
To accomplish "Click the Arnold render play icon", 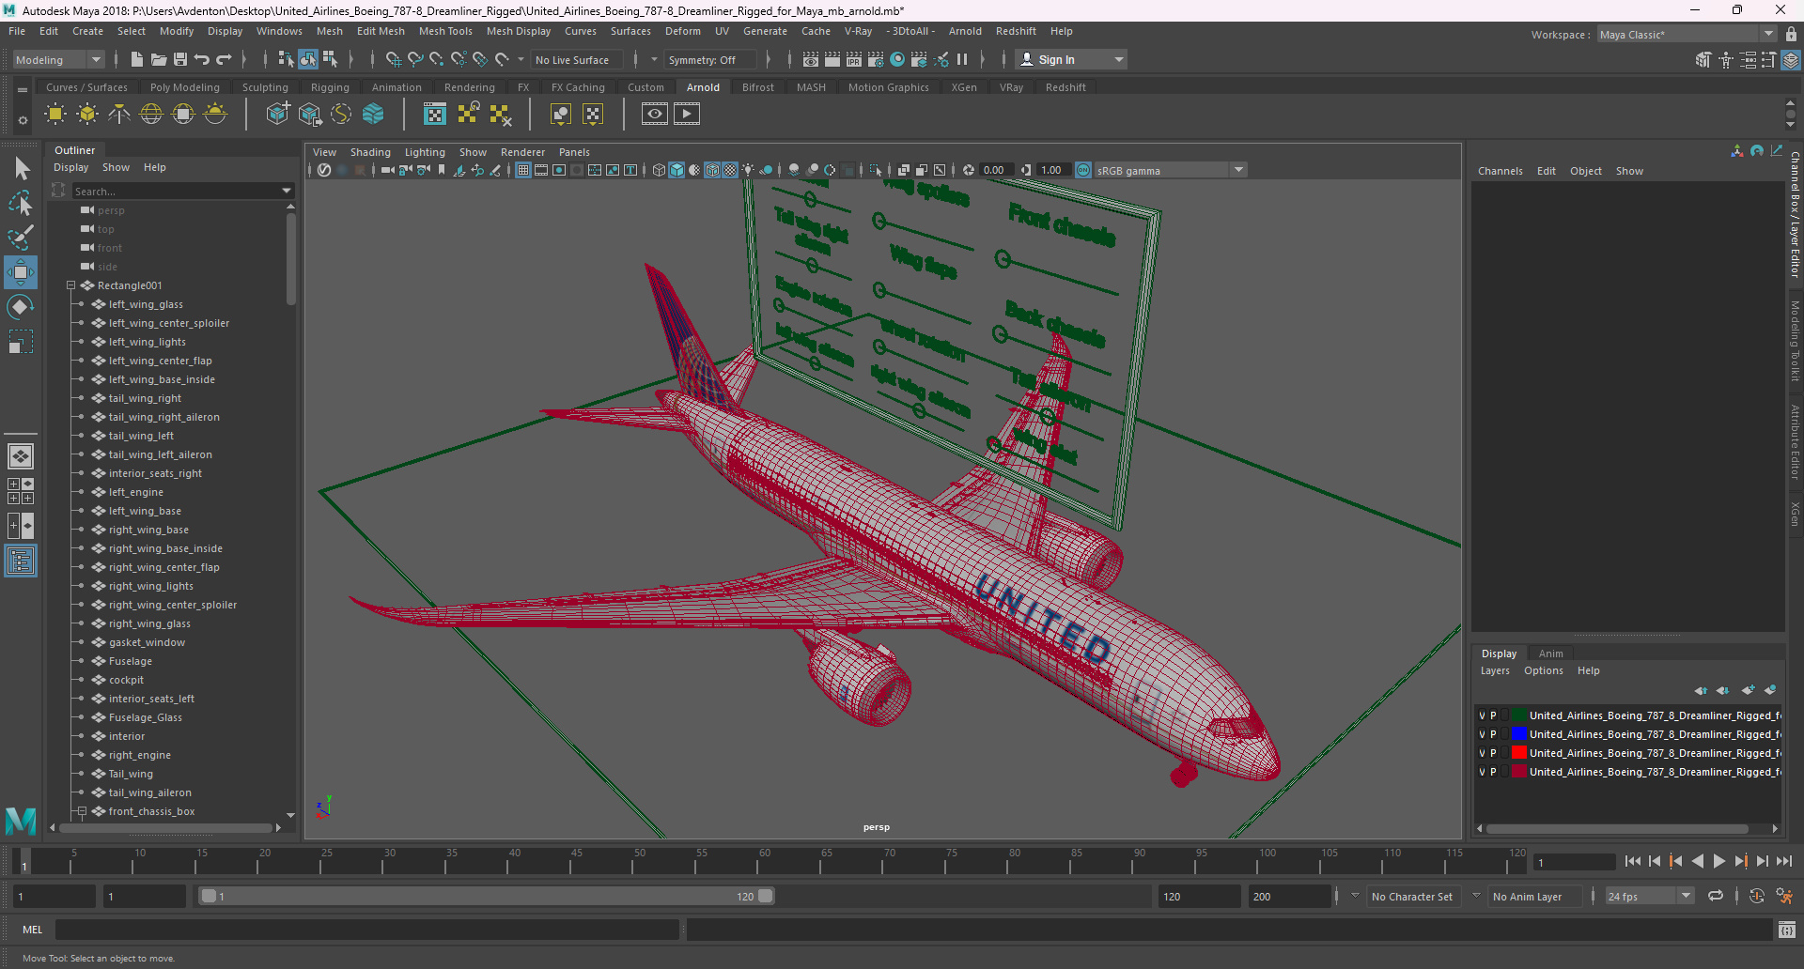I will click(x=687, y=115).
